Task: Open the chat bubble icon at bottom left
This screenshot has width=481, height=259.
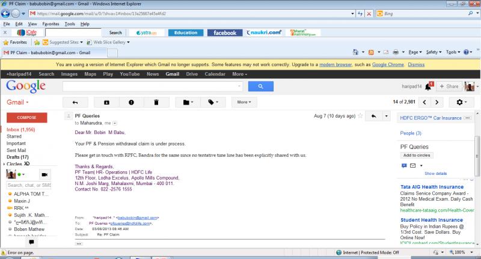Action: pos(31,242)
